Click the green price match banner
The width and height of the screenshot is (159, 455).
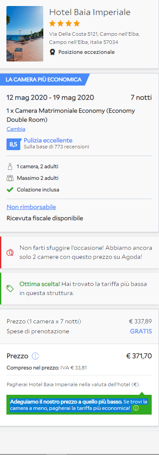[79, 405]
